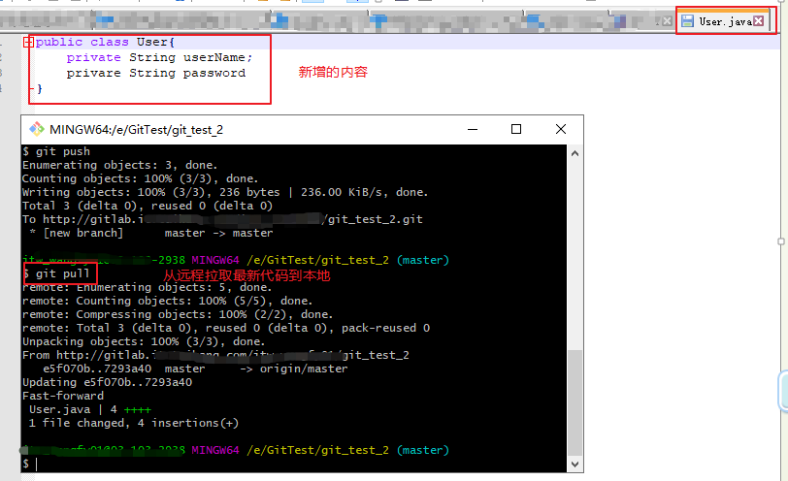Click 'remote: Counting objects: 100% (5/5)' line
This screenshot has width=788, height=481.
pos(167,301)
